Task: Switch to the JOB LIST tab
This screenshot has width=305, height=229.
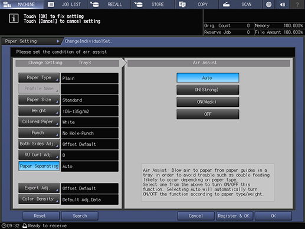Action: tap(65, 4)
